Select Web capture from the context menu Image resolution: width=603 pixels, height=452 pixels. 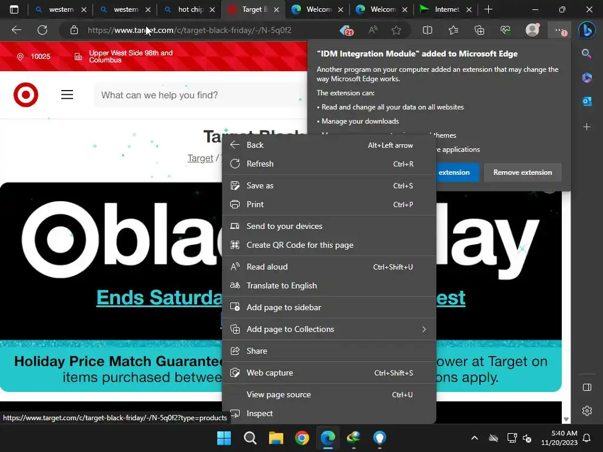tap(329, 373)
